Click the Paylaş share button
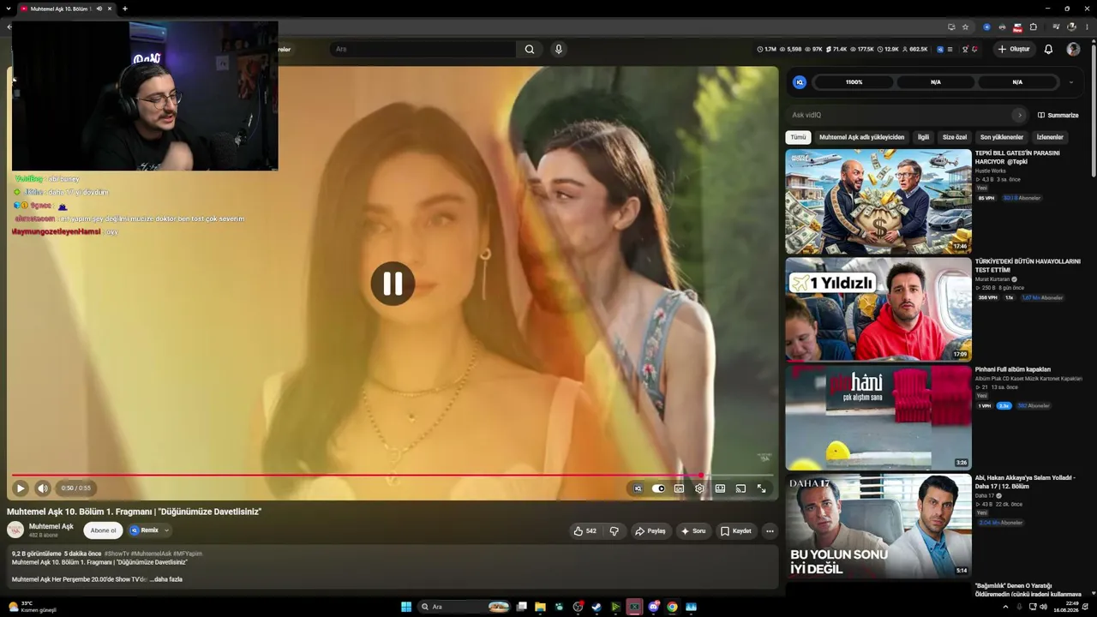This screenshot has width=1097, height=617. 650,531
